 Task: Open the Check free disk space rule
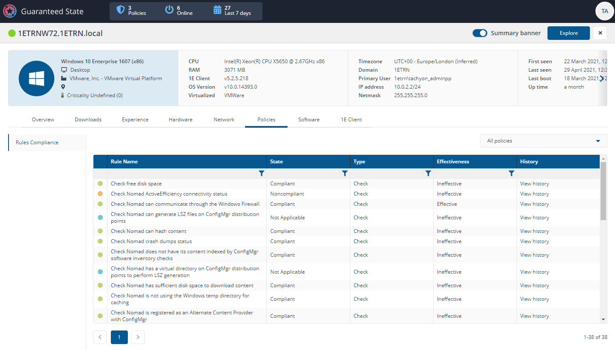[136, 184]
